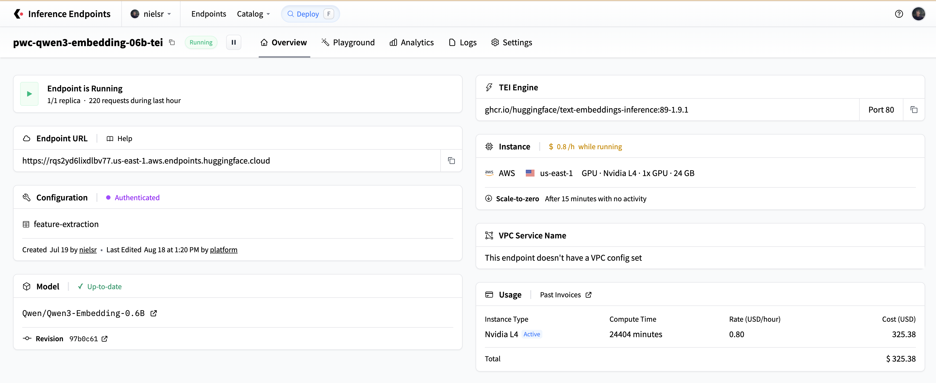Open the platform editor link
The width and height of the screenshot is (936, 383).
(x=223, y=250)
